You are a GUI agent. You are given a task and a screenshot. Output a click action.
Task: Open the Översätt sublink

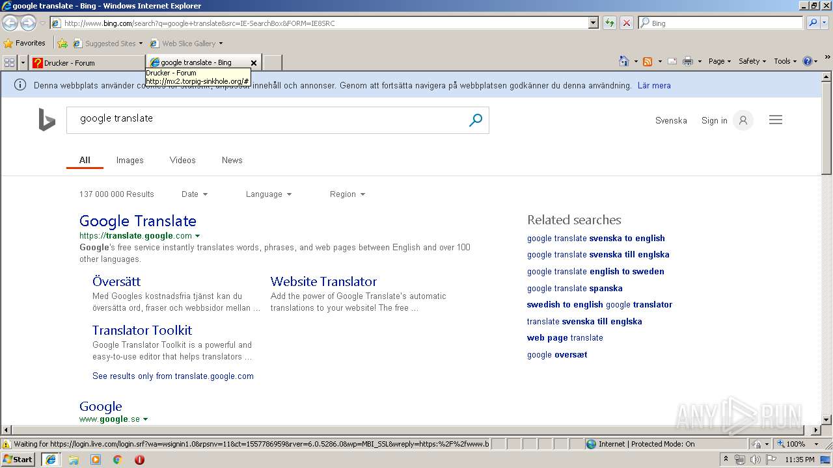[116, 281]
